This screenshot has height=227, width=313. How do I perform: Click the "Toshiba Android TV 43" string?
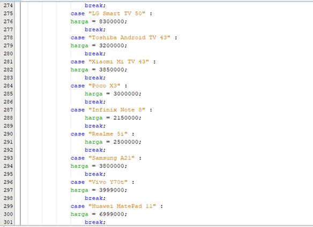pos(129,37)
